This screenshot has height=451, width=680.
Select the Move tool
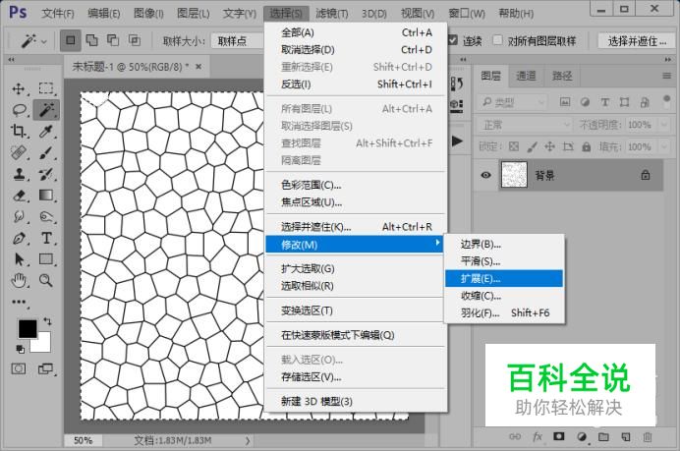tap(19, 88)
